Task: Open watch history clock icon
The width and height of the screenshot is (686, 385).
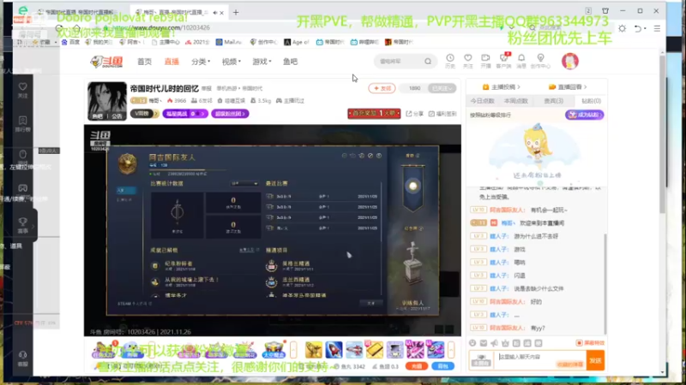Action: pos(449,61)
